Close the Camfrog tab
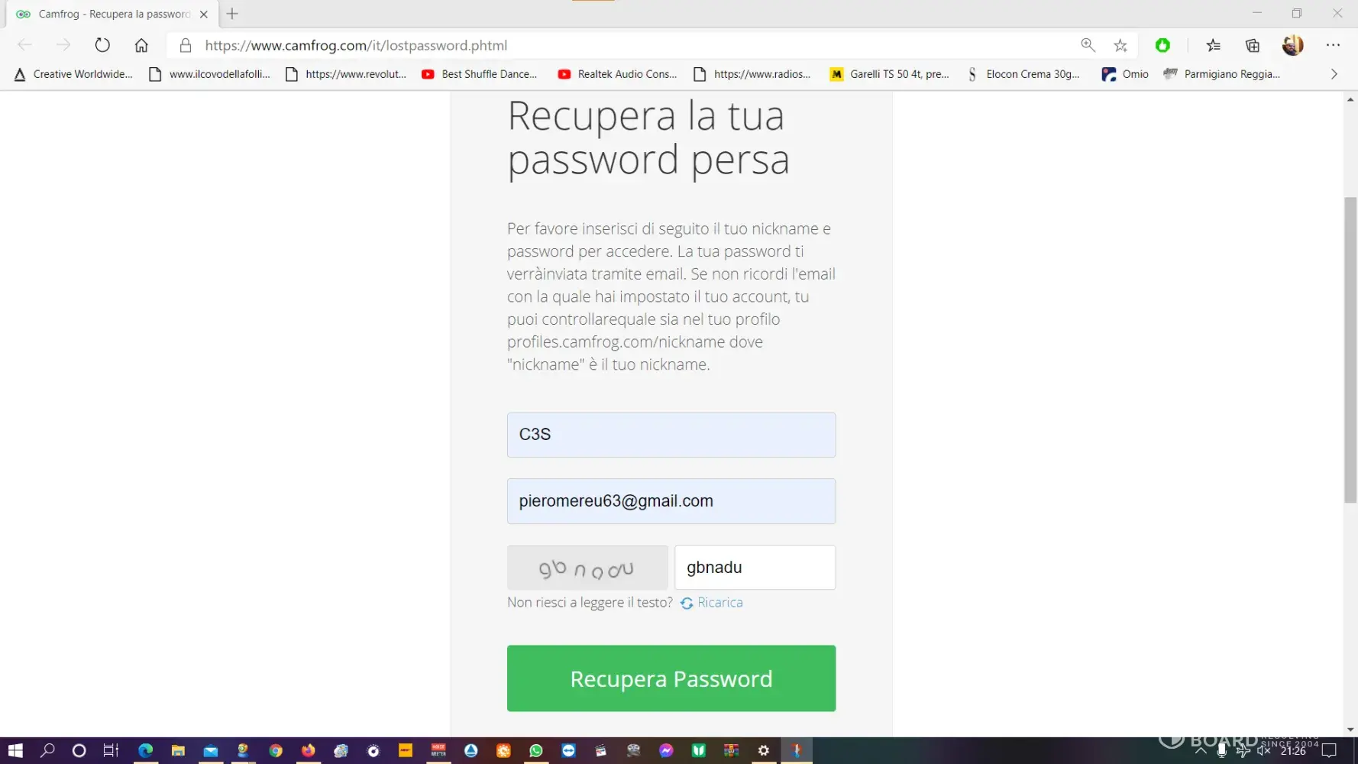The height and width of the screenshot is (764, 1358). click(x=204, y=14)
